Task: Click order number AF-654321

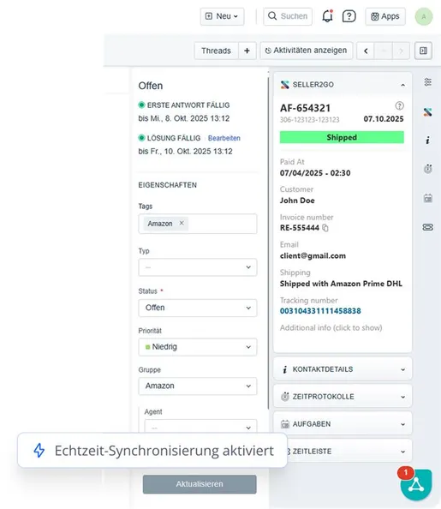Action: pyautogui.click(x=306, y=108)
